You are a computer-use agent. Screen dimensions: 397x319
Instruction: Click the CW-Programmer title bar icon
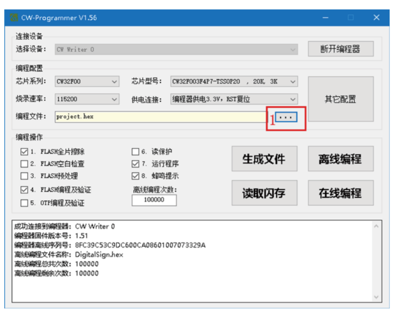14,18
